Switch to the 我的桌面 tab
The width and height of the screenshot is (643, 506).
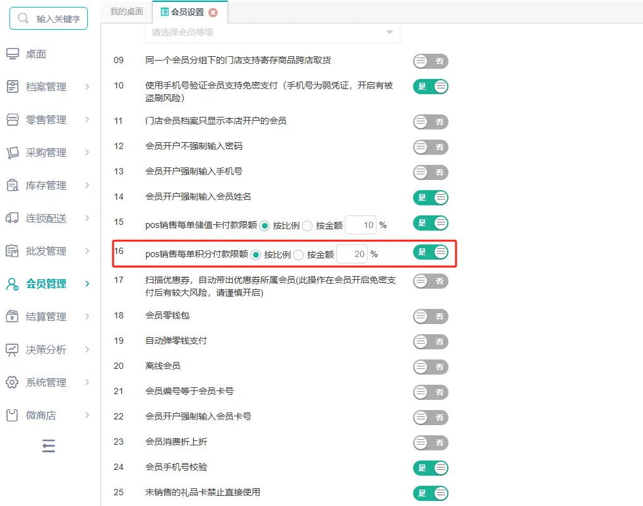click(127, 11)
